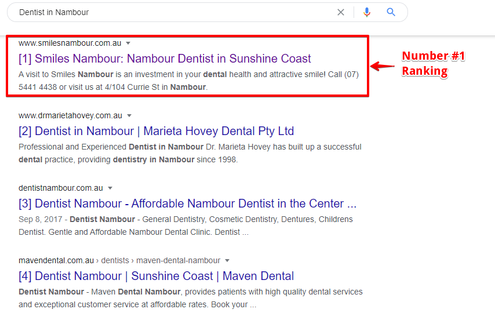
Task: Open 'Smiles Nambour: Nambour Dentist in Sunshine Coast' result
Action: (x=165, y=59)
